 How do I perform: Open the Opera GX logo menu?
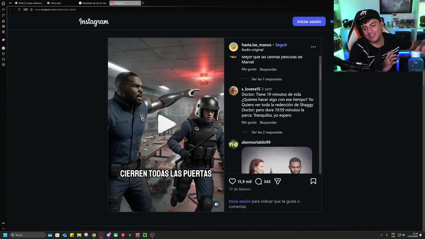tap(3, 3)
